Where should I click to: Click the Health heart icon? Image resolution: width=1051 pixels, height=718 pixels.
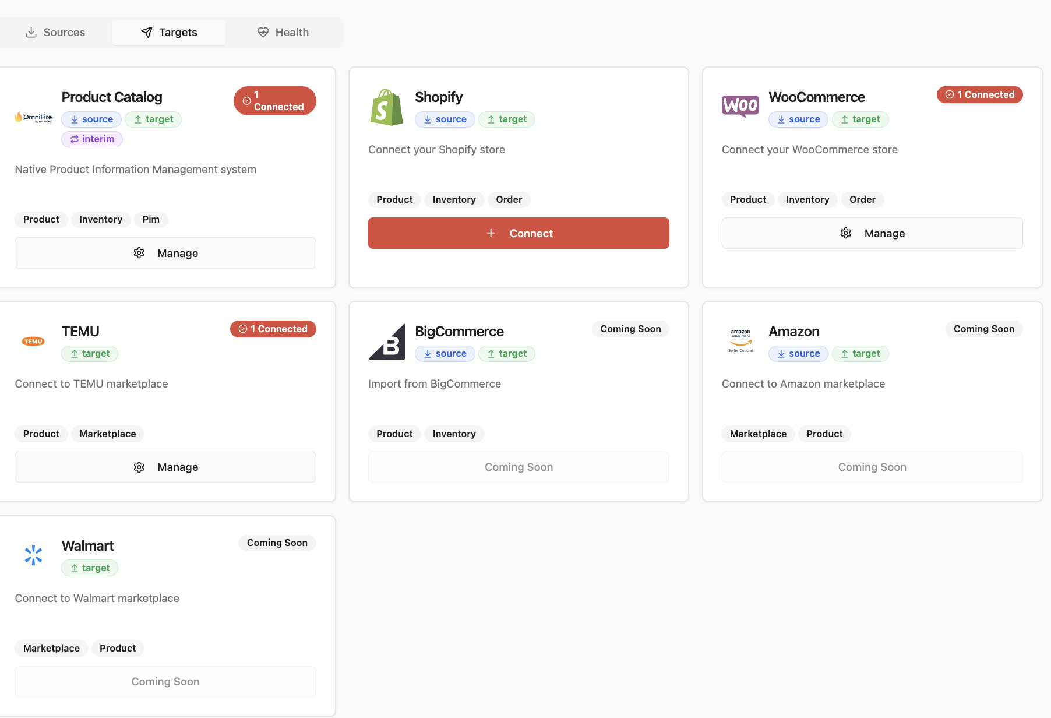263,32
